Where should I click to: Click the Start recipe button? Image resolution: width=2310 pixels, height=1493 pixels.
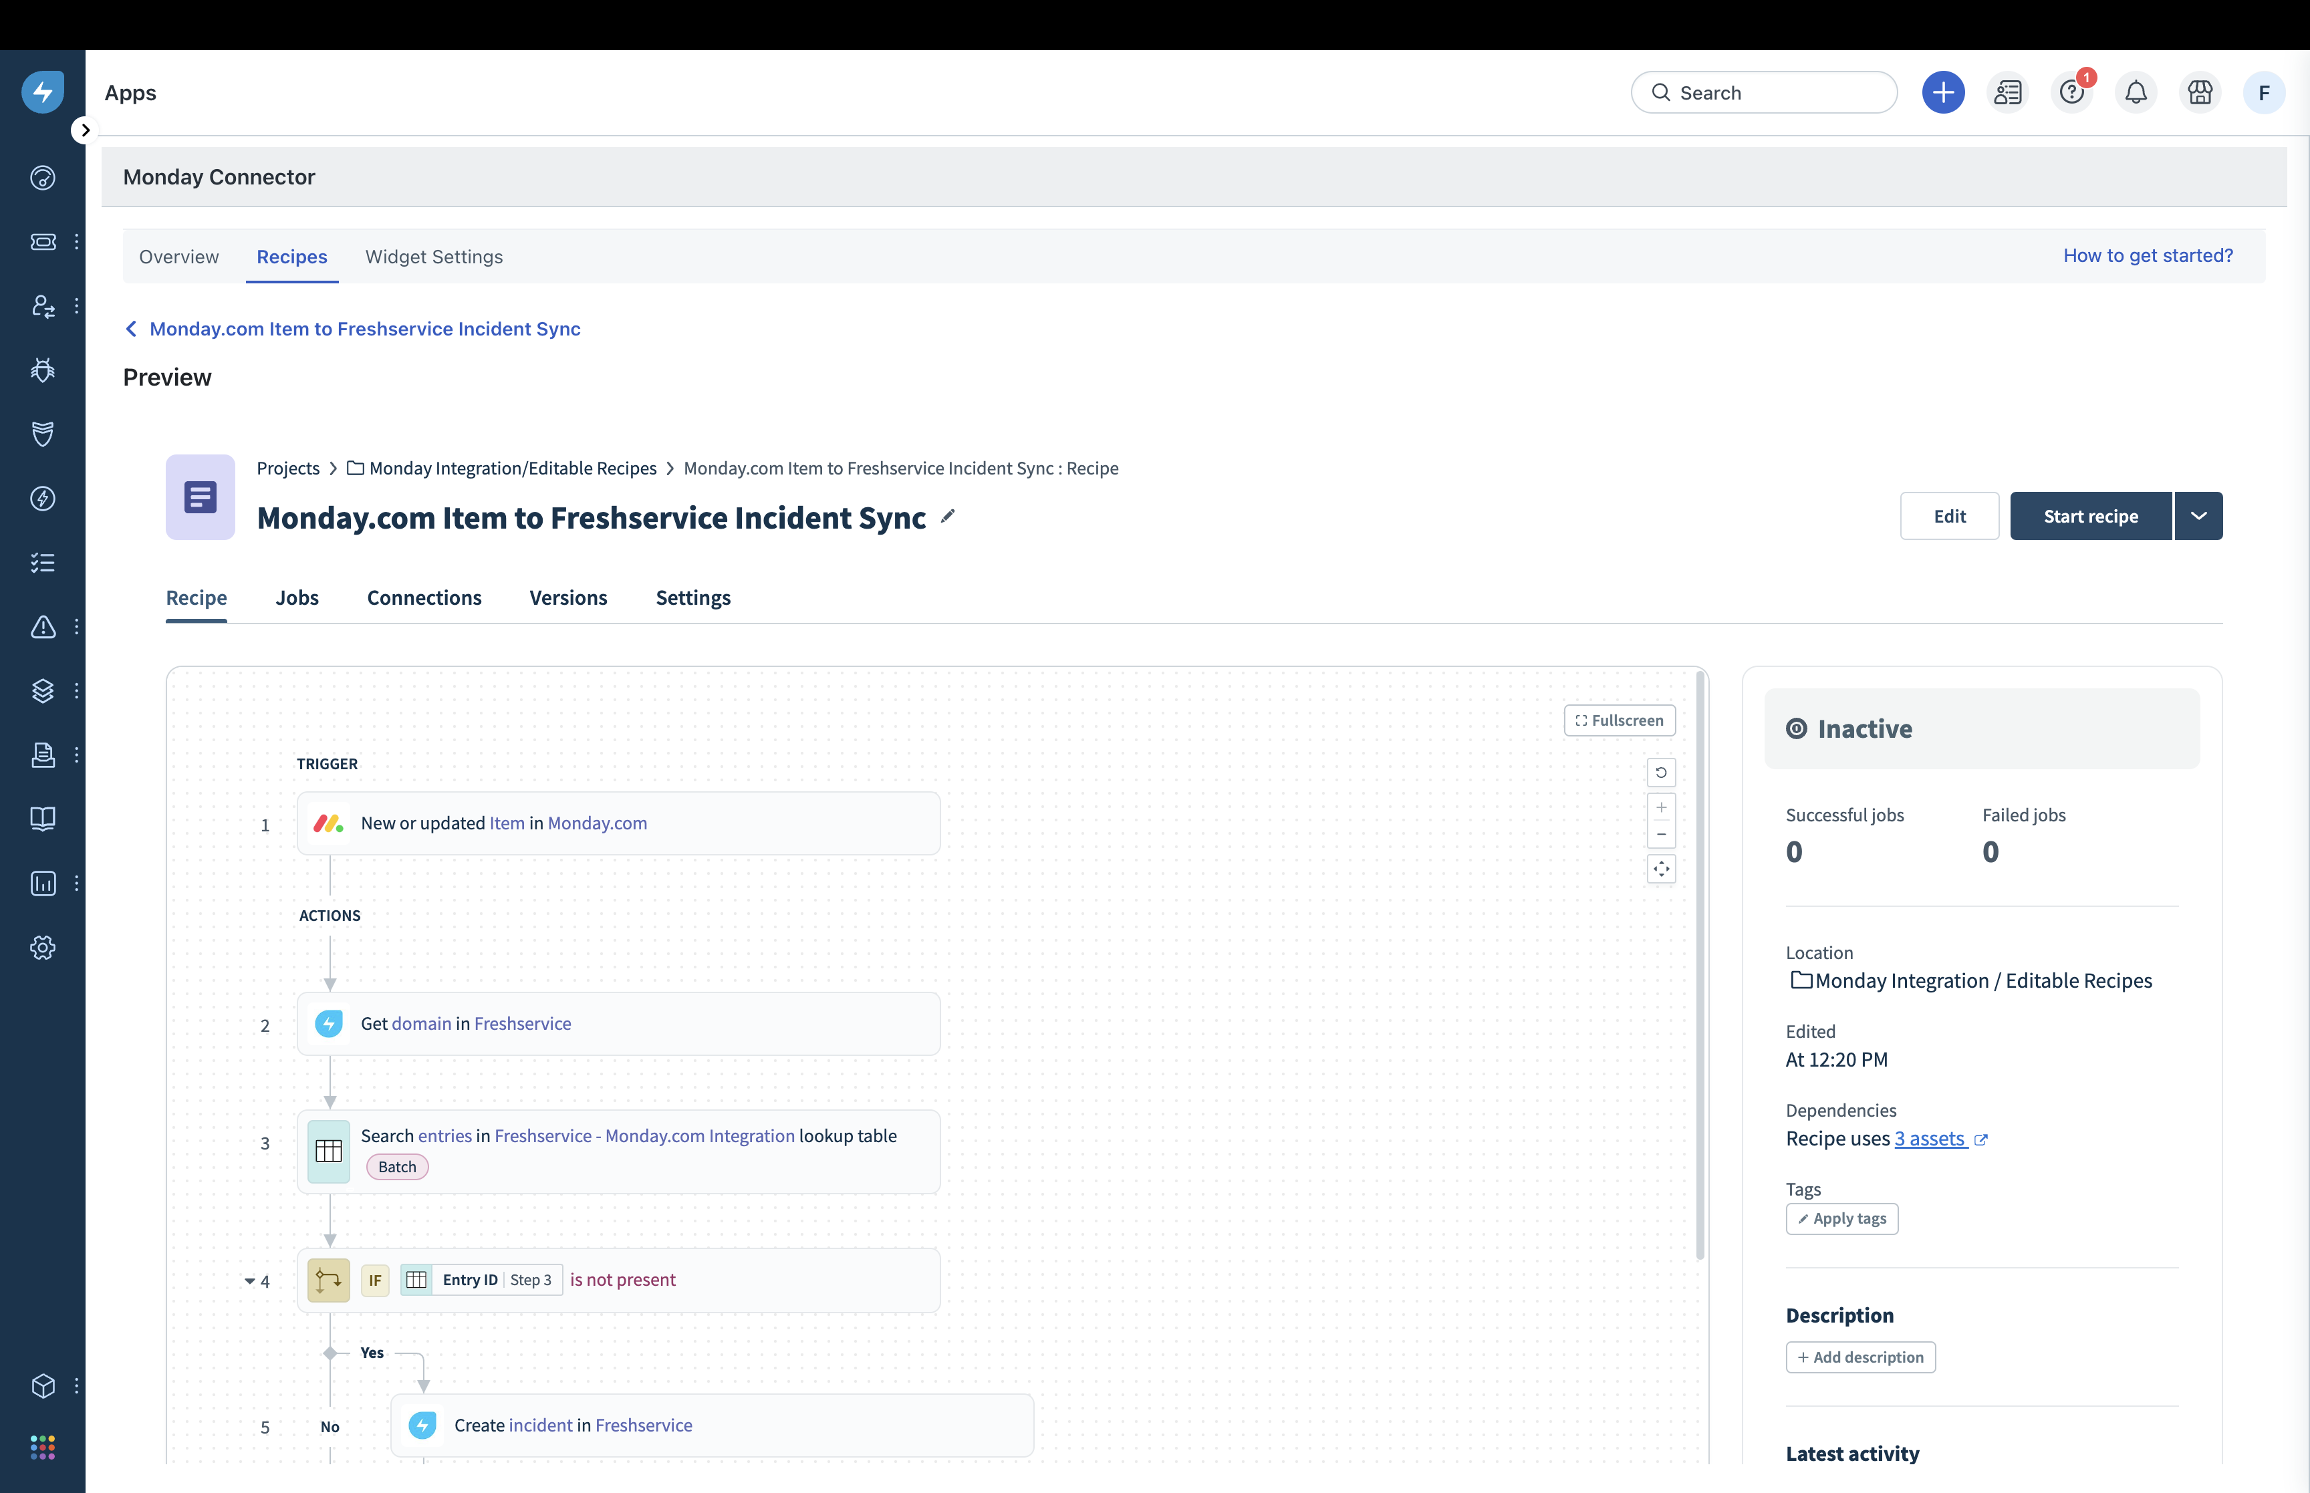point(2090,516)
